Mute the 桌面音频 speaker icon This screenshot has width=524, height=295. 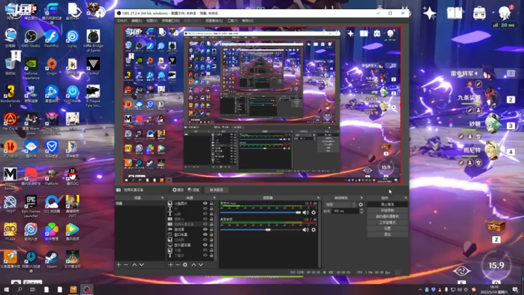click(305, 230)
